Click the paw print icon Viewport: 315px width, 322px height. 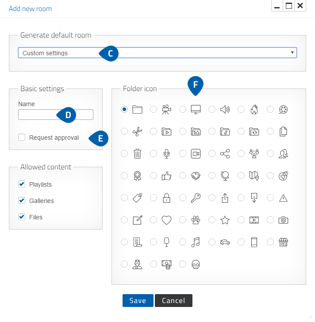(x=196, y=220)
